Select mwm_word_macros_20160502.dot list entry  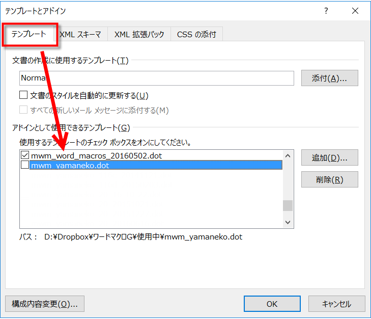click(97, 155)
